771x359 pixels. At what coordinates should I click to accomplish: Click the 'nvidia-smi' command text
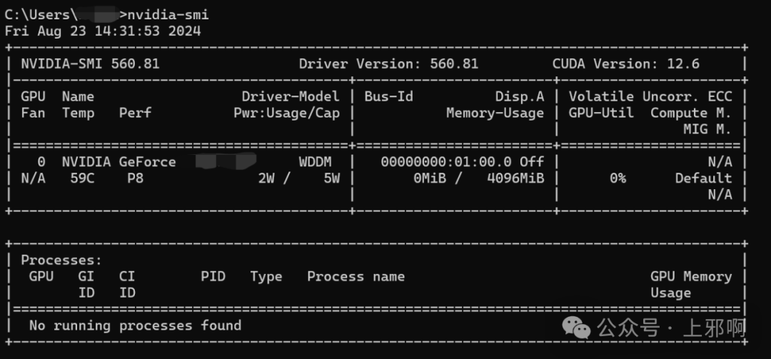point(168,15)
